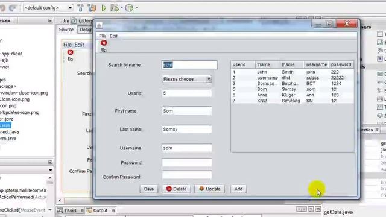Minimize the Navigator panel with its corner icon
Viewport: 386px width, 217px height.
point(50,162)
